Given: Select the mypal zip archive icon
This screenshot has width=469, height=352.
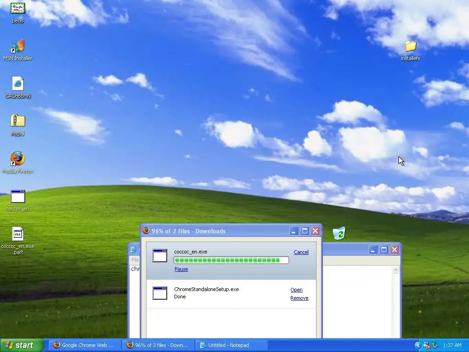Looking at the screenshot, I should click(x=18, y=125).
